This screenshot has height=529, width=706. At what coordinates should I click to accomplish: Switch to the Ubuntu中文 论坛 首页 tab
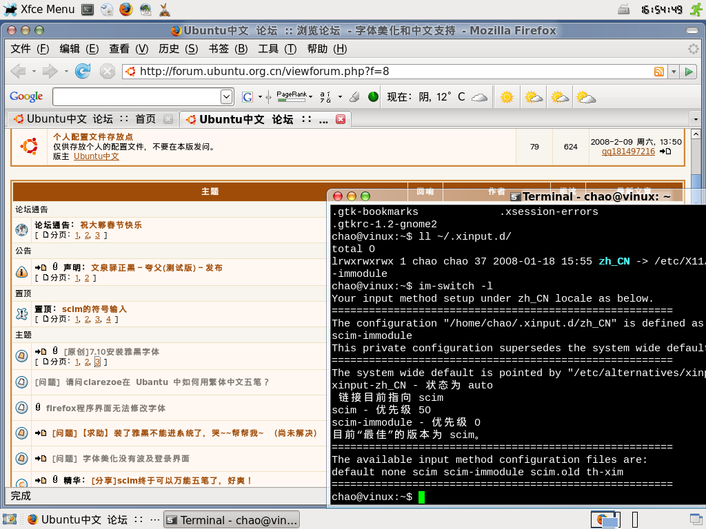click(92, 119)
